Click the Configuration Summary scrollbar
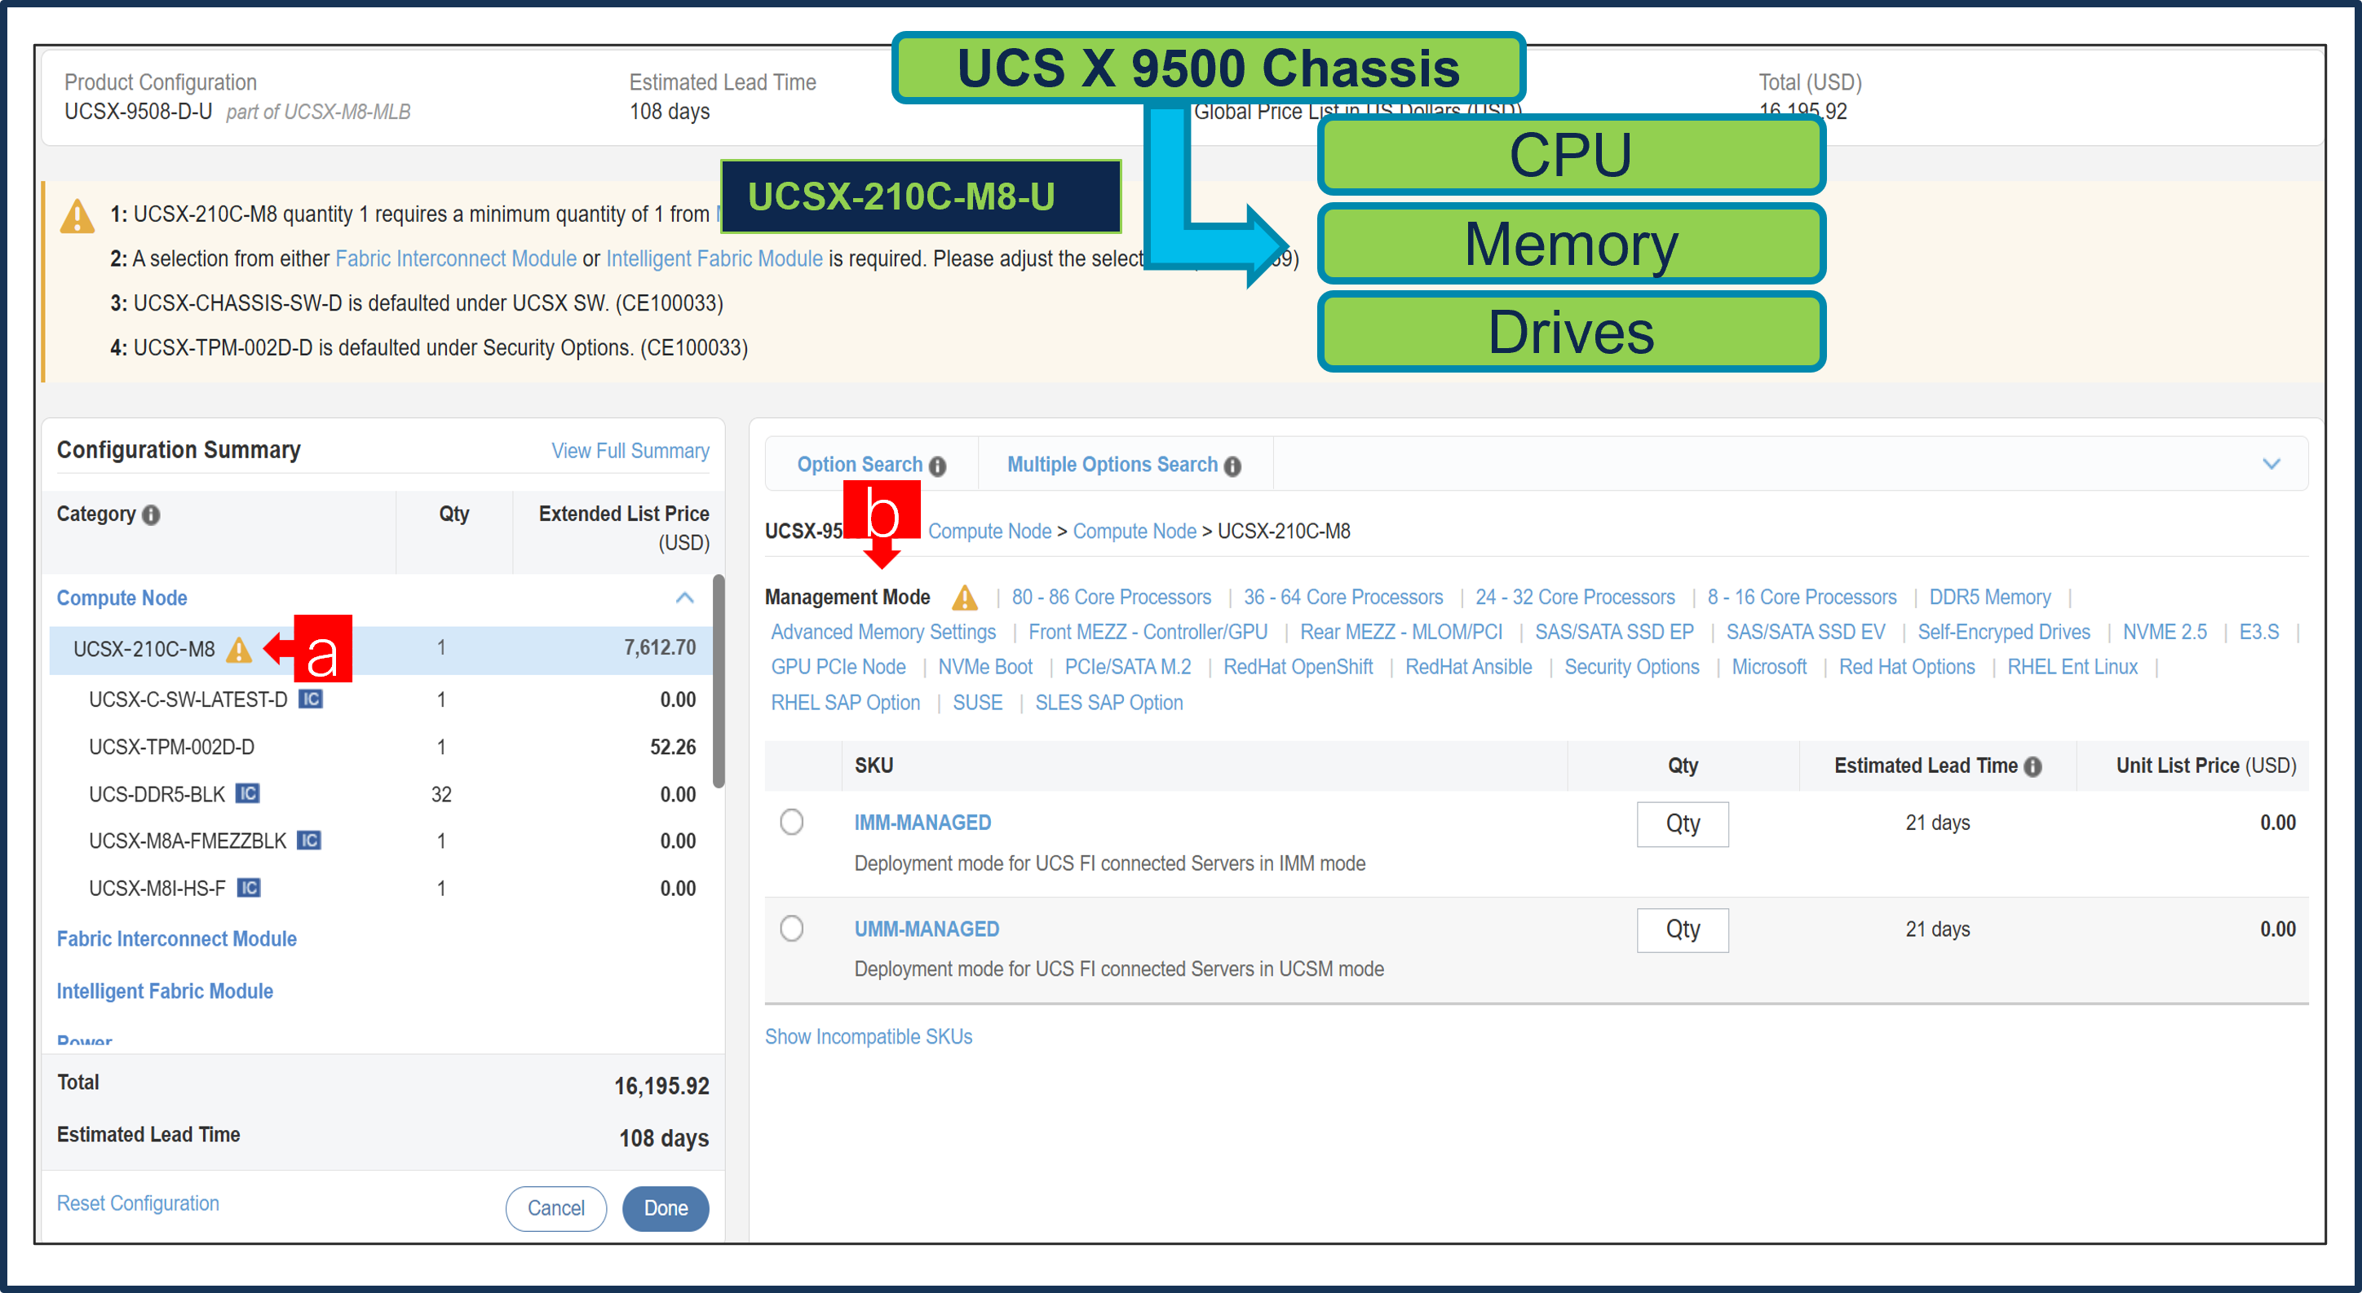2362x1293 pixels. (719, 680)
